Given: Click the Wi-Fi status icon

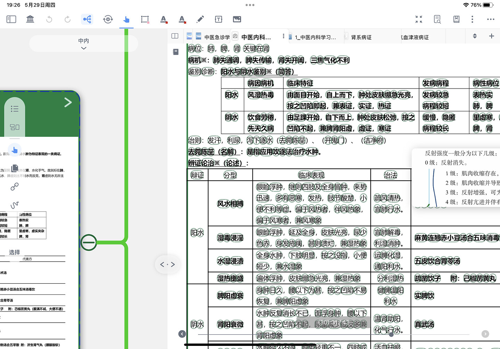Looking at the screenshot, I should [x=466, y=5].
